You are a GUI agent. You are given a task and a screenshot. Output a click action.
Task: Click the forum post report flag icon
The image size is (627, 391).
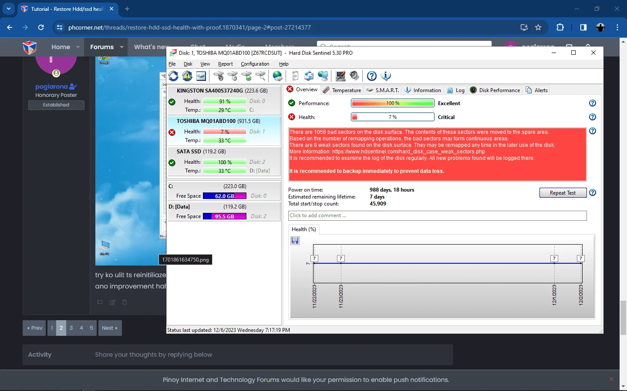tap(100, 302)
